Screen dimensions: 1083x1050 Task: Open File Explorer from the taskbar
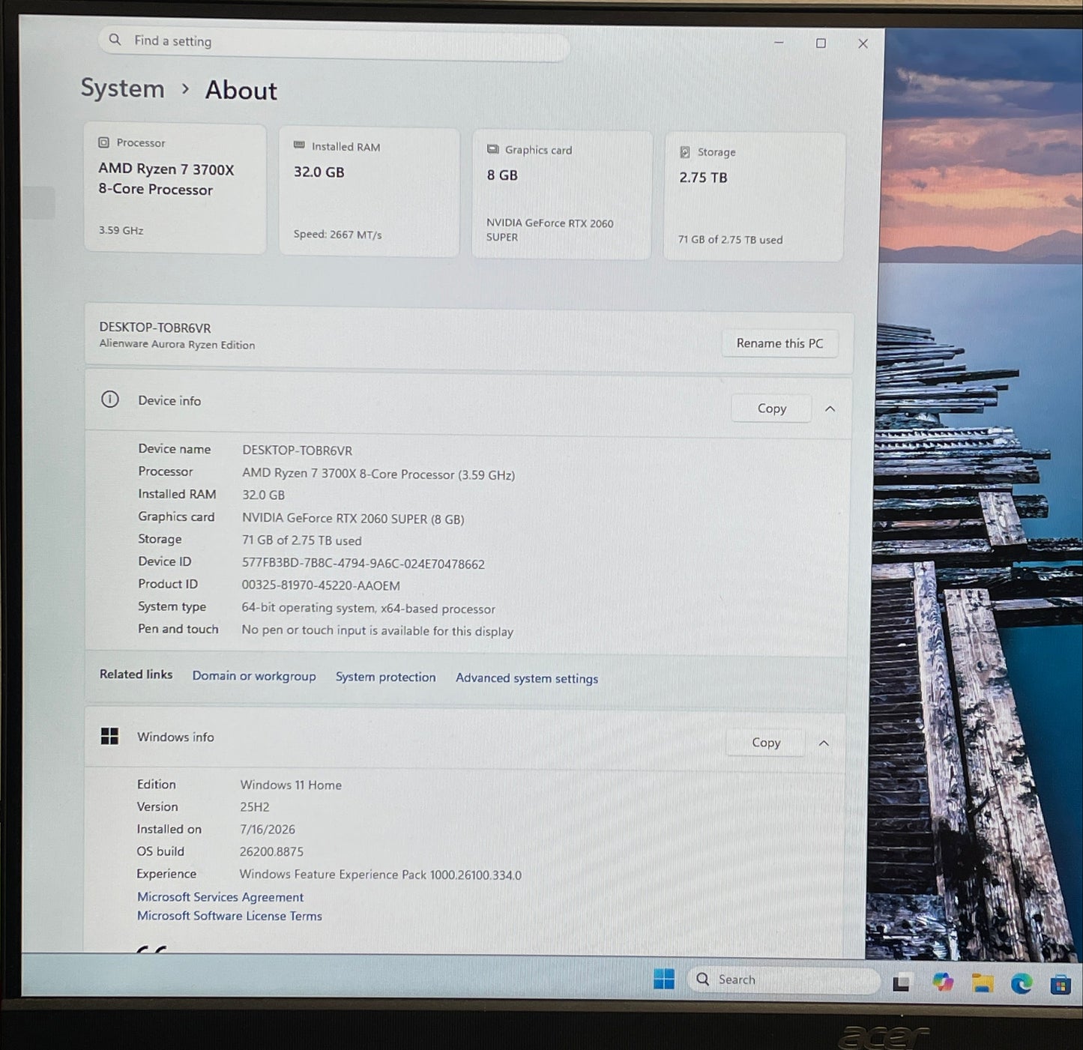tap(982, 983)
